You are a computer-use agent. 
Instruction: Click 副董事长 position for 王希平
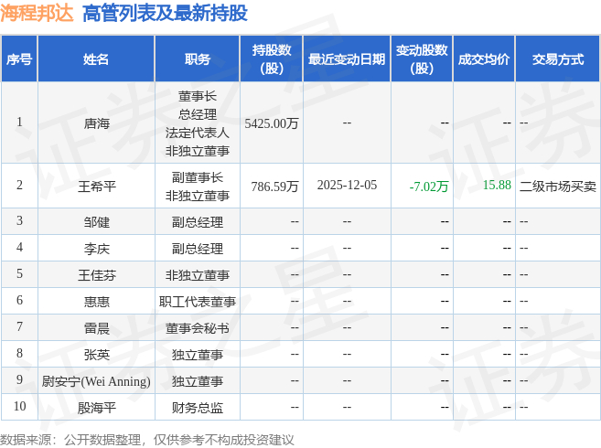198,177
